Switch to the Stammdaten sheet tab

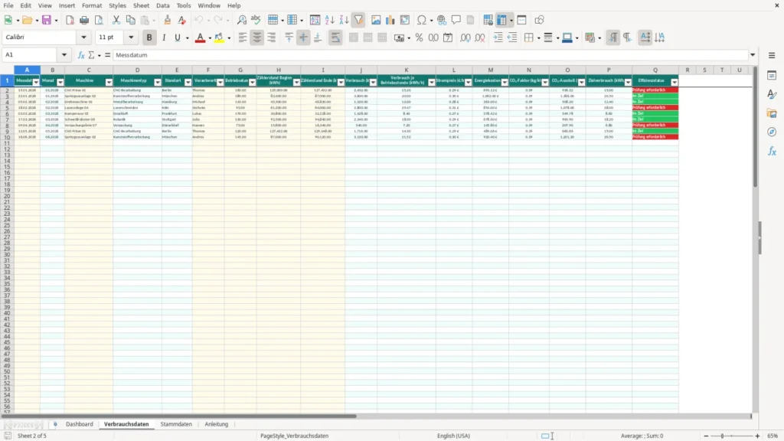pyautogui.click(x=176, y=424)
